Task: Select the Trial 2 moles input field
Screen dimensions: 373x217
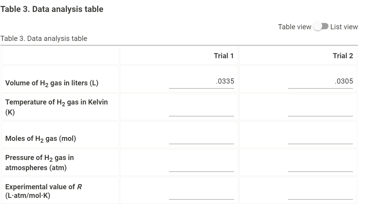Action: (320, 140)
